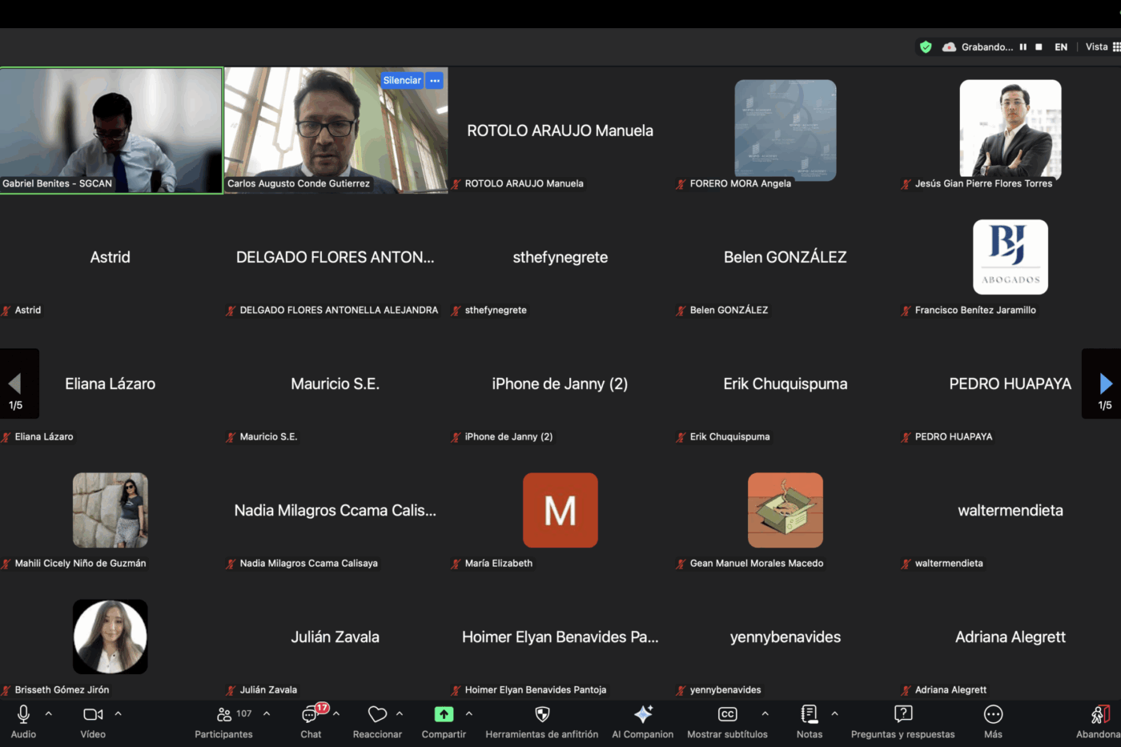1121x747 pixels.
Task: Open Preguntas y respuestas
Action: [x=902, y=714]
